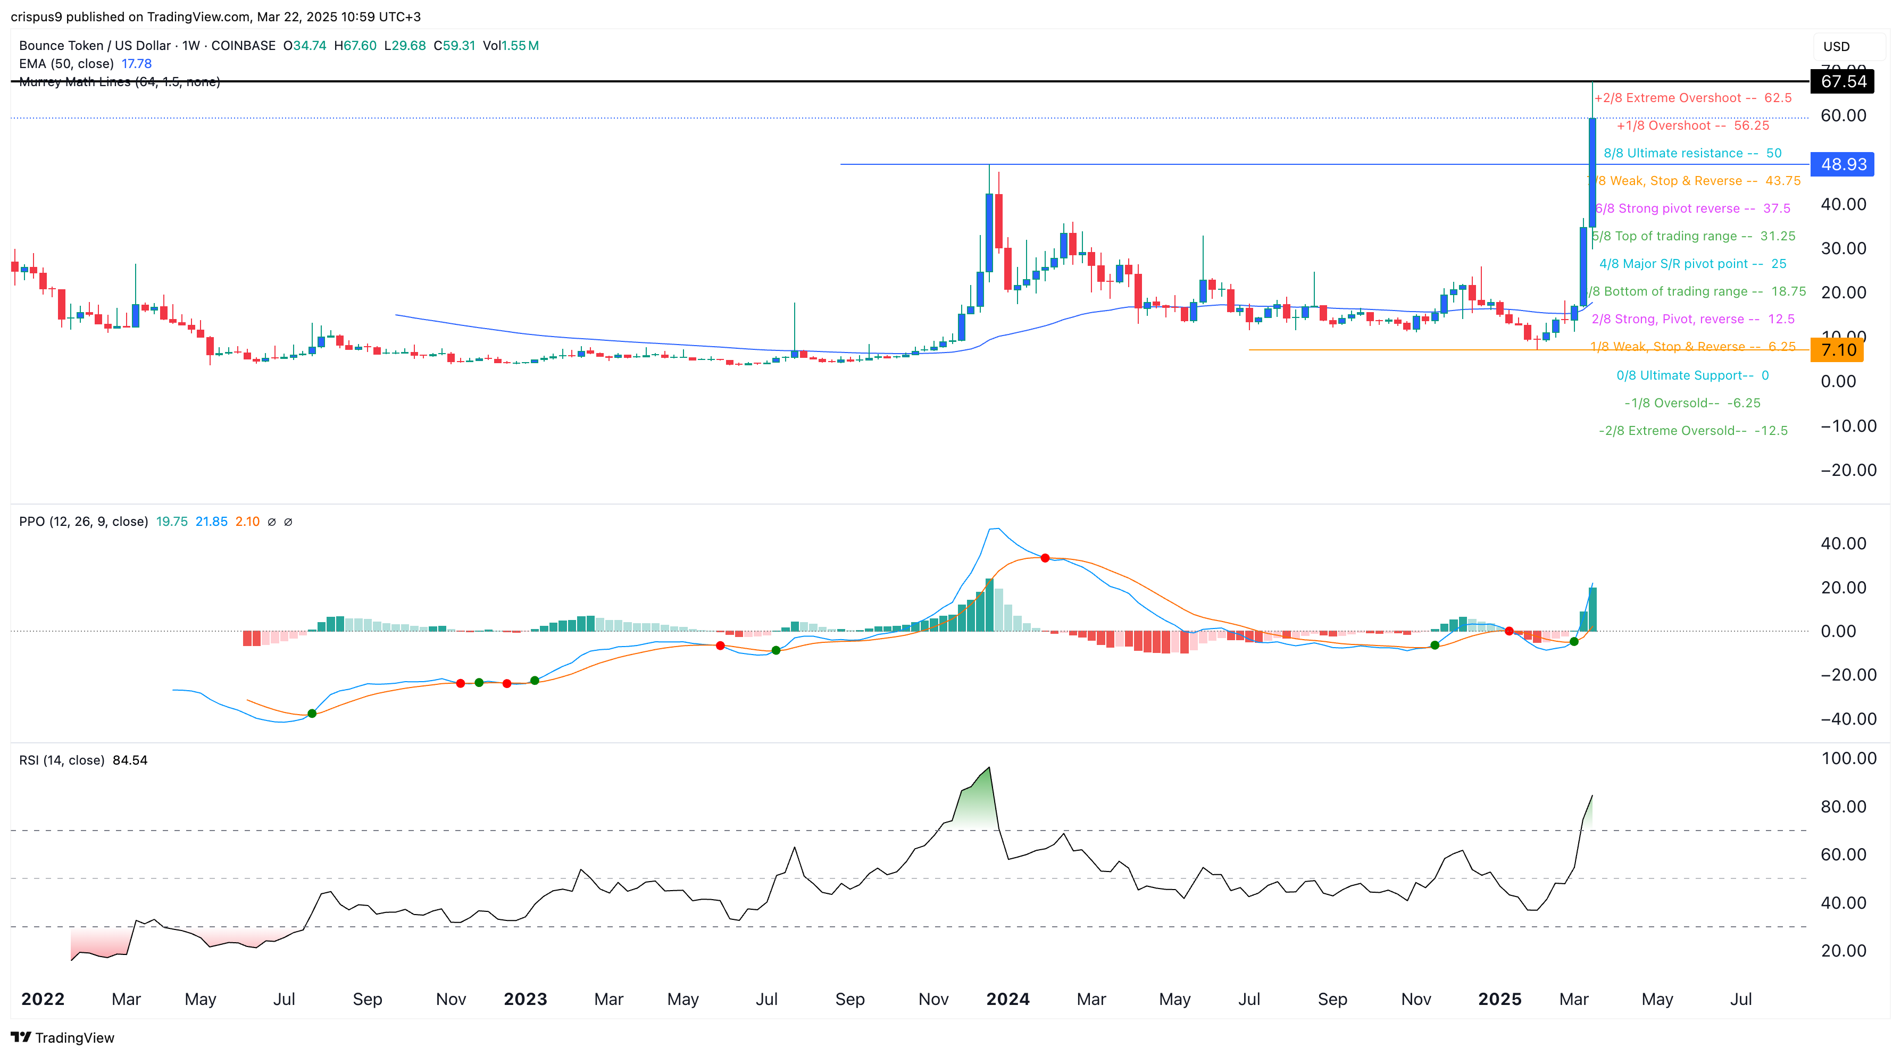This screenshot has width=1901, height=1056.
Task: Click the orange 7.10 price label
Action: pyautogui.click(x=1838, y=350)
